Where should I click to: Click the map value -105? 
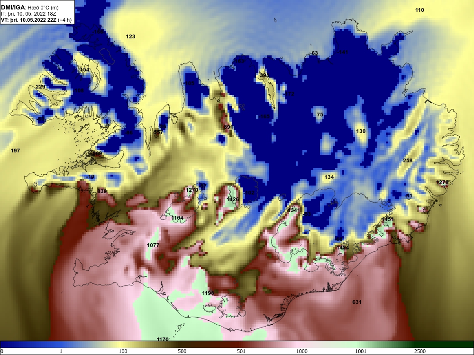pos(189,83)
